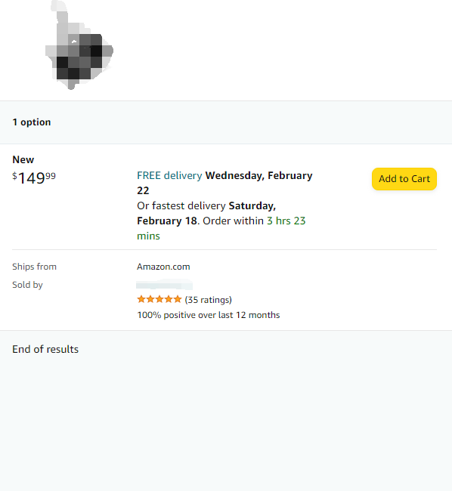This screenshot has height=491, width=452.
Task: Select the 100% positive feedback text
Action: 209,315
